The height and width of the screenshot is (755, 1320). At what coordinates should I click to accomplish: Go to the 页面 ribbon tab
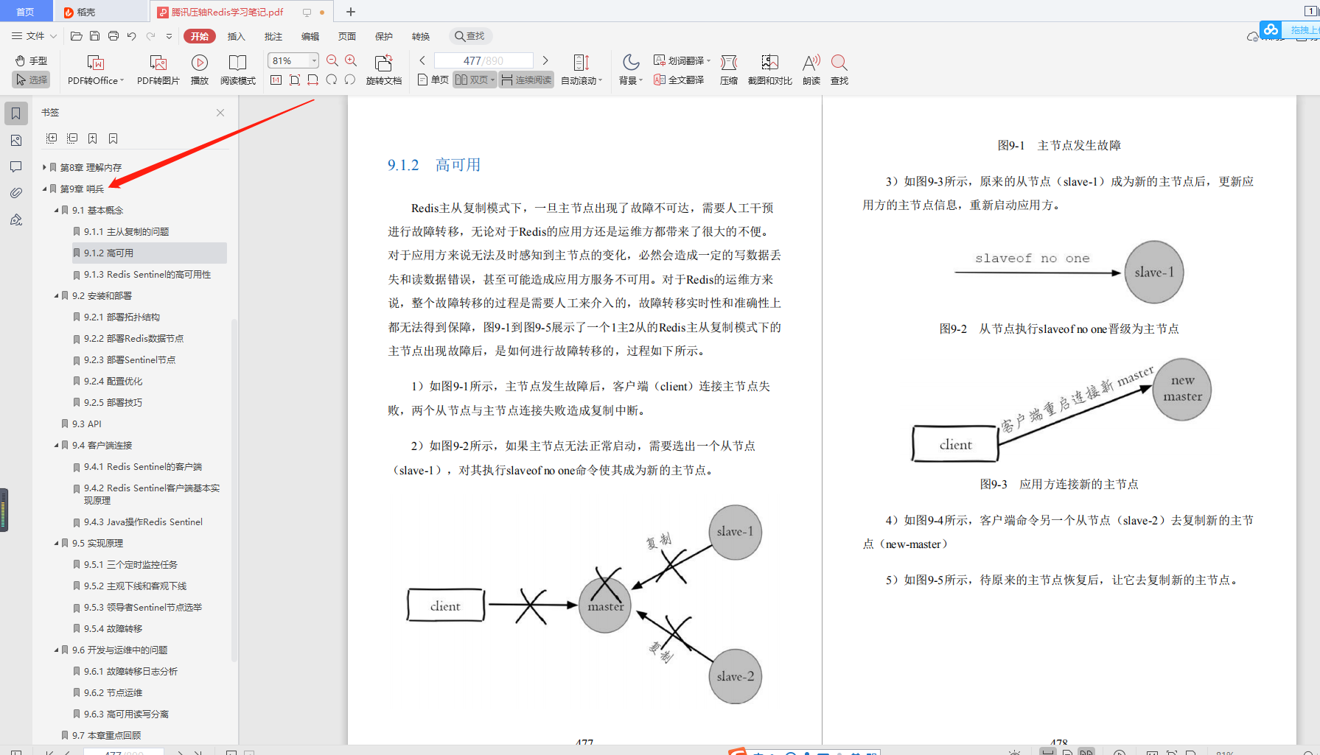tap(347, 36)
